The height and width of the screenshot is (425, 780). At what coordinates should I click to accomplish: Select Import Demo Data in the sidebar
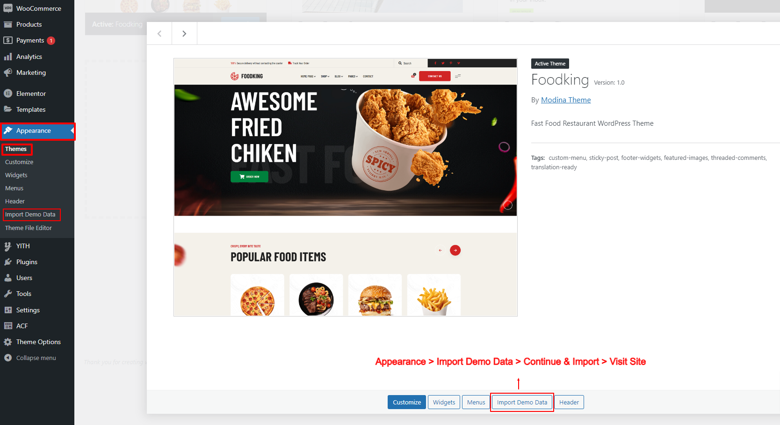click(31, 215)
